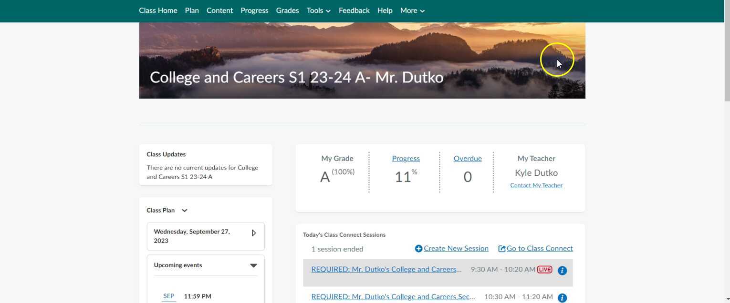
Task: Open info icon for the 9:30 AM session
Action: (x=562, y=270)
